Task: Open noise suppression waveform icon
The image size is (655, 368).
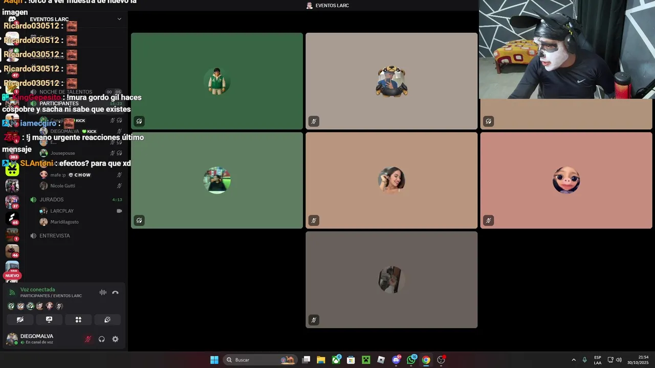Action: [103, 292]
